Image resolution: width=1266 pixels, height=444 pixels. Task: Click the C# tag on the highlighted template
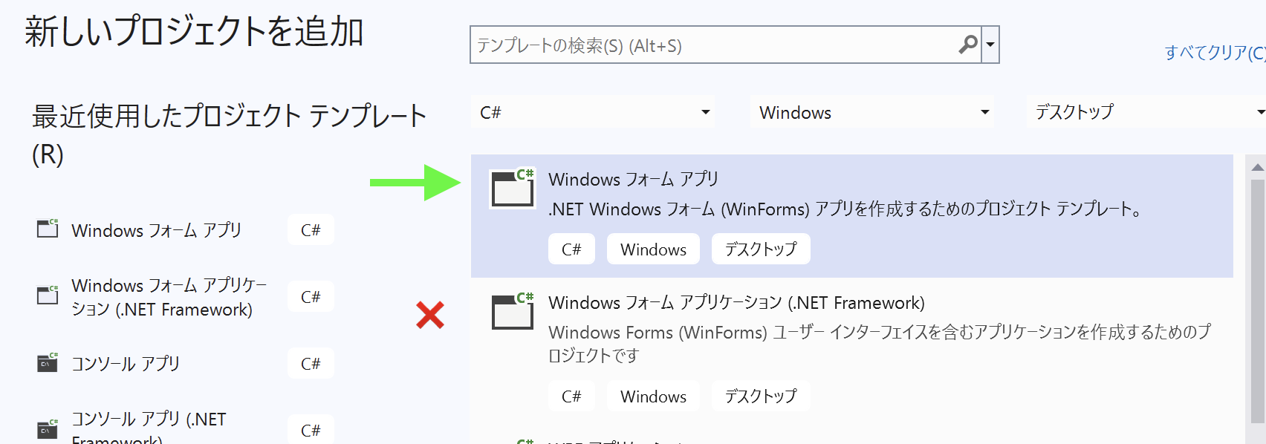tap(571, 249)
